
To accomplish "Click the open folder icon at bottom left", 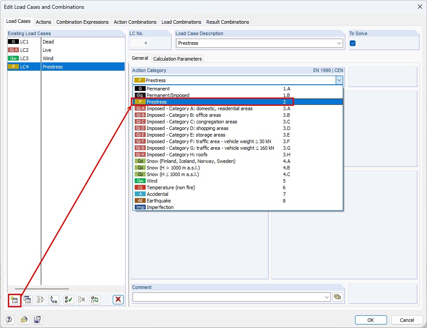I will (24, 320).
